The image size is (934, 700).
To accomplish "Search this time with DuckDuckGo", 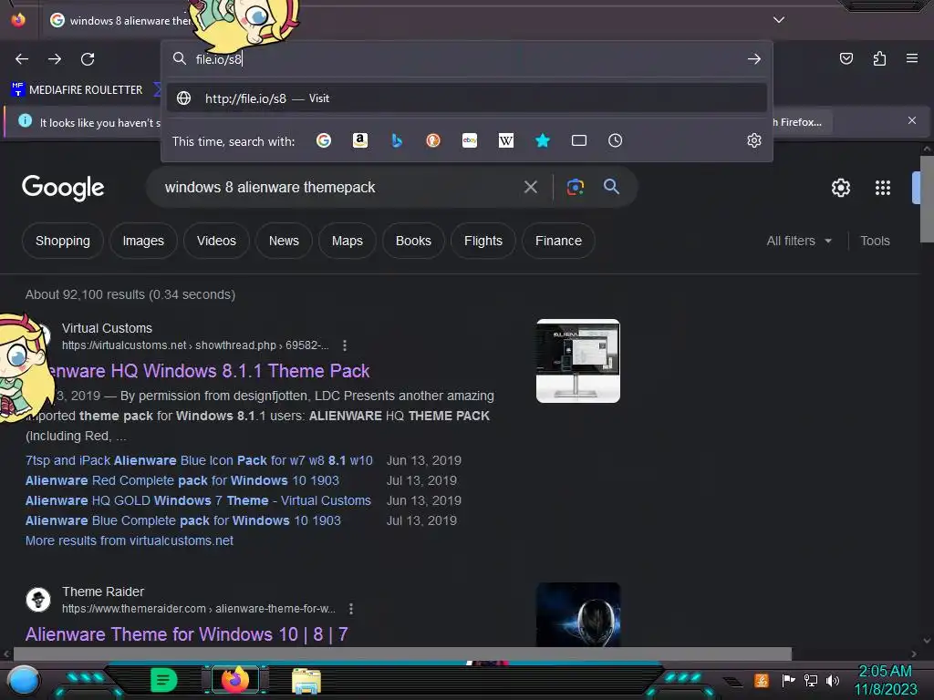I will (433, 140).
